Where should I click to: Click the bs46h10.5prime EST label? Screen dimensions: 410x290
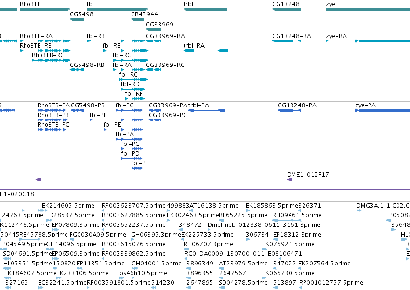pos(143,273)
